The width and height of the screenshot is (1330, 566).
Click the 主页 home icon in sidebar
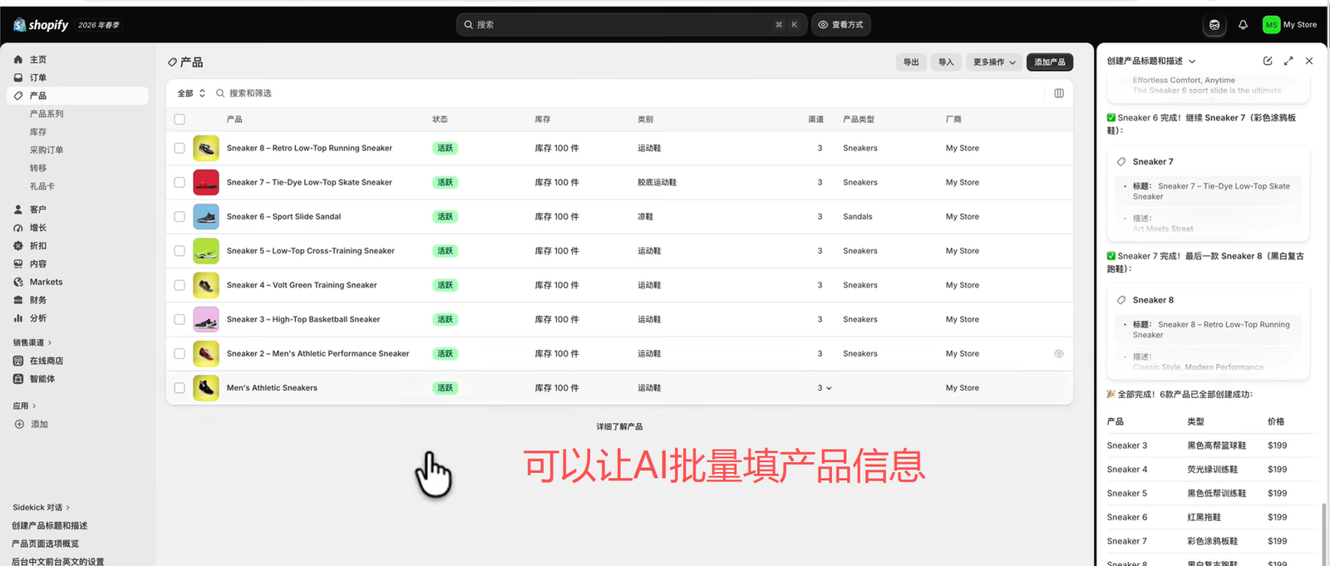(x=18, y=60)
